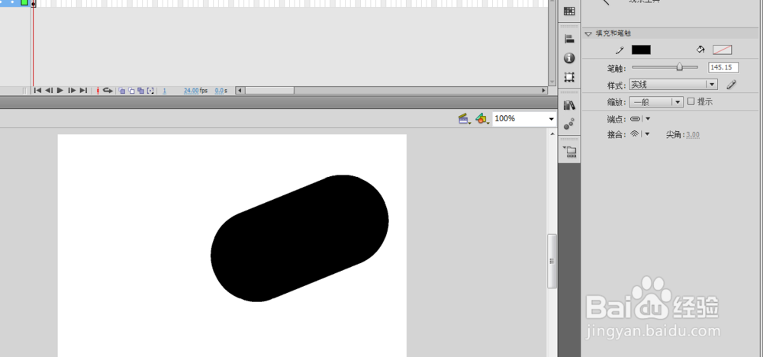This screenshot has height=357, width=763.
Task: Open the edit symbols shapes menu
Action: [x=481, y=118]
